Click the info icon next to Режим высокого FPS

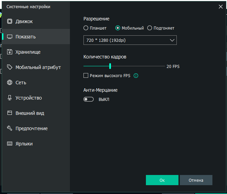point(136,76)
